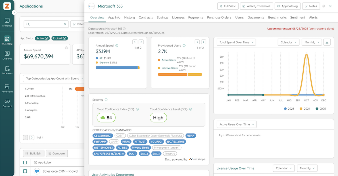Image resolution: width=338 pixels, height=176 pixels.
Task: Show Cloud Confidence Index info icon
Action: click(137, 109)
